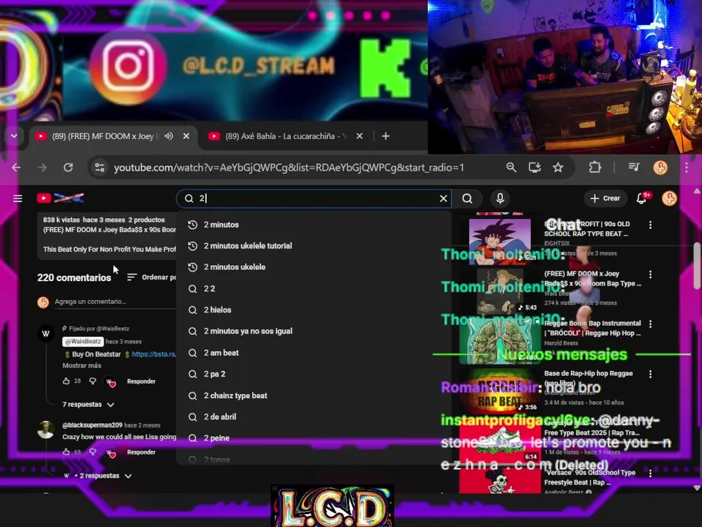Dislike the pinned WaisBeatz comment
The image size is (702, 527).
pos(93,381)
